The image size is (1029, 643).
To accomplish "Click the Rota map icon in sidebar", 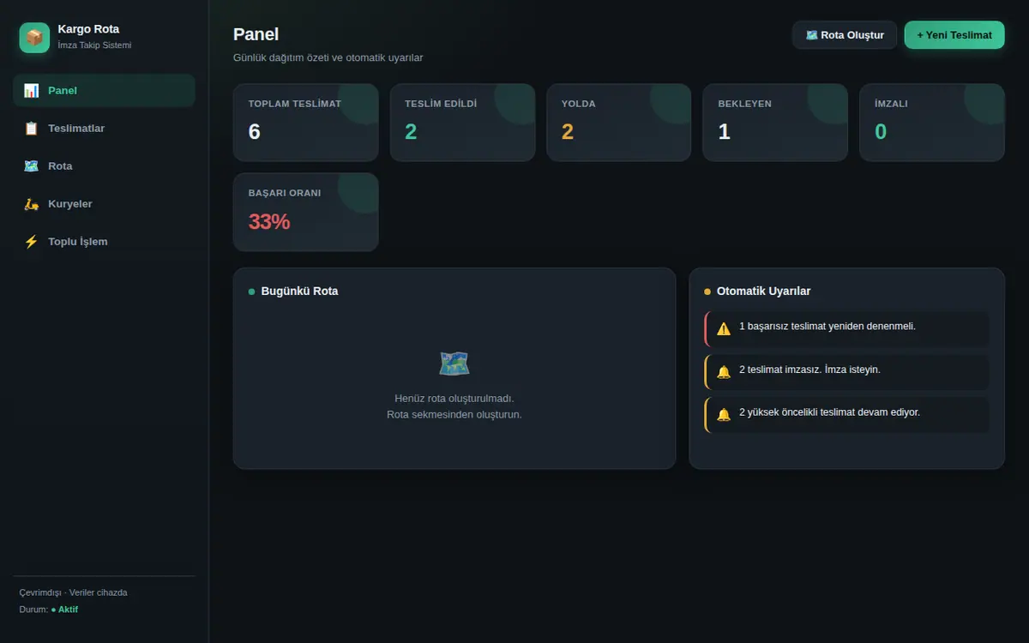I will [32, 165].
